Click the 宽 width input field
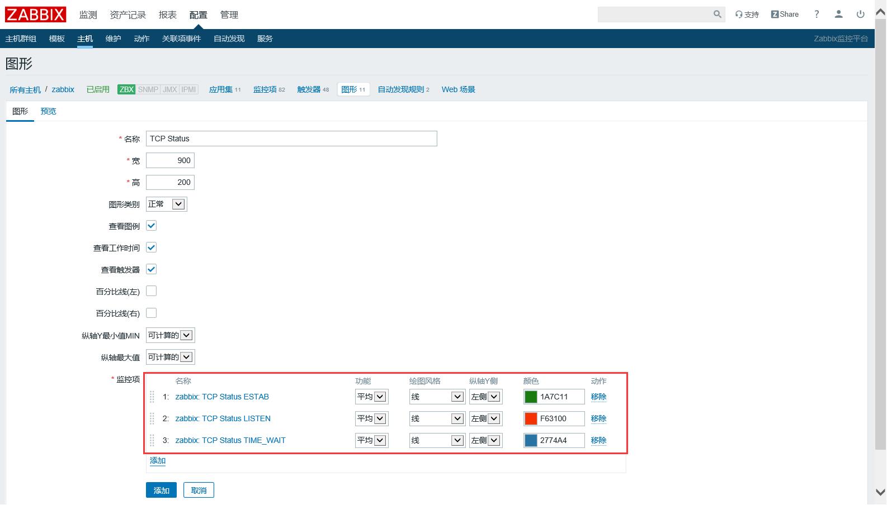887x505 pixels. pos(170,160)
